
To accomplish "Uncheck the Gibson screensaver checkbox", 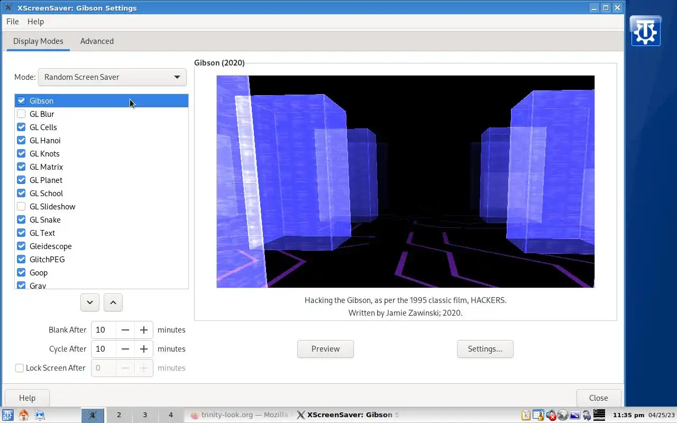I will coord(21,100).
